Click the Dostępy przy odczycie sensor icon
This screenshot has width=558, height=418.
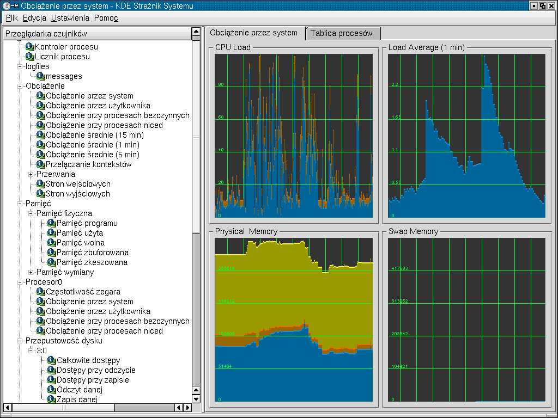(52, 370)
